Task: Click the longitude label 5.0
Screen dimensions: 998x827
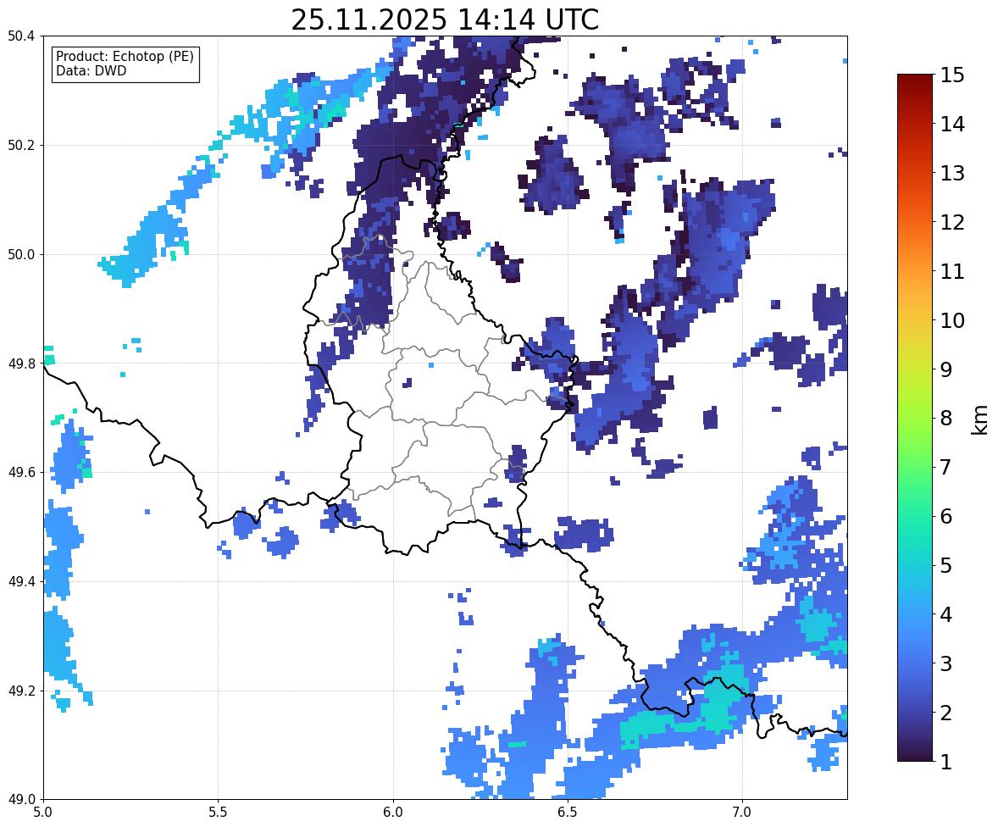Action: pos(43,813)
